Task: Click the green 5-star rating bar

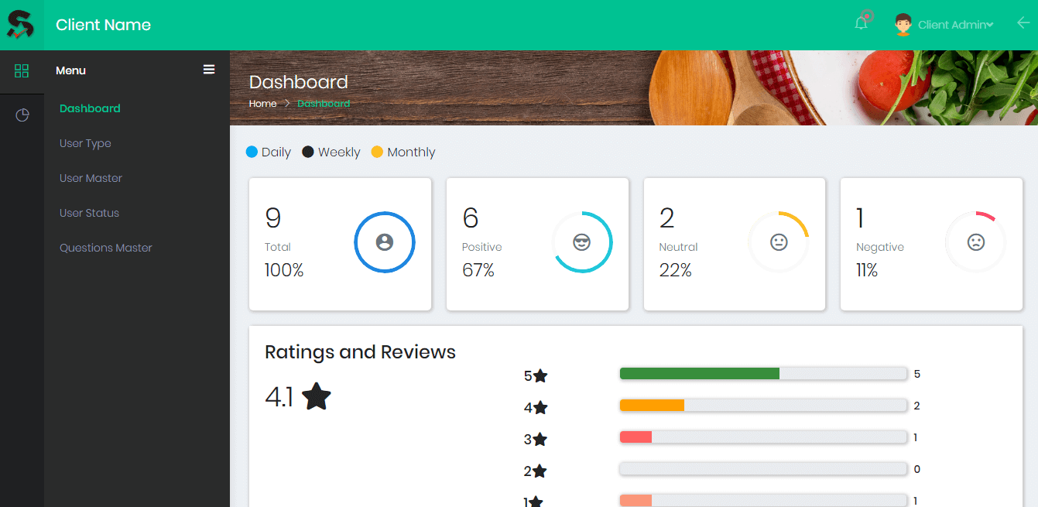Action: [699, 374]
